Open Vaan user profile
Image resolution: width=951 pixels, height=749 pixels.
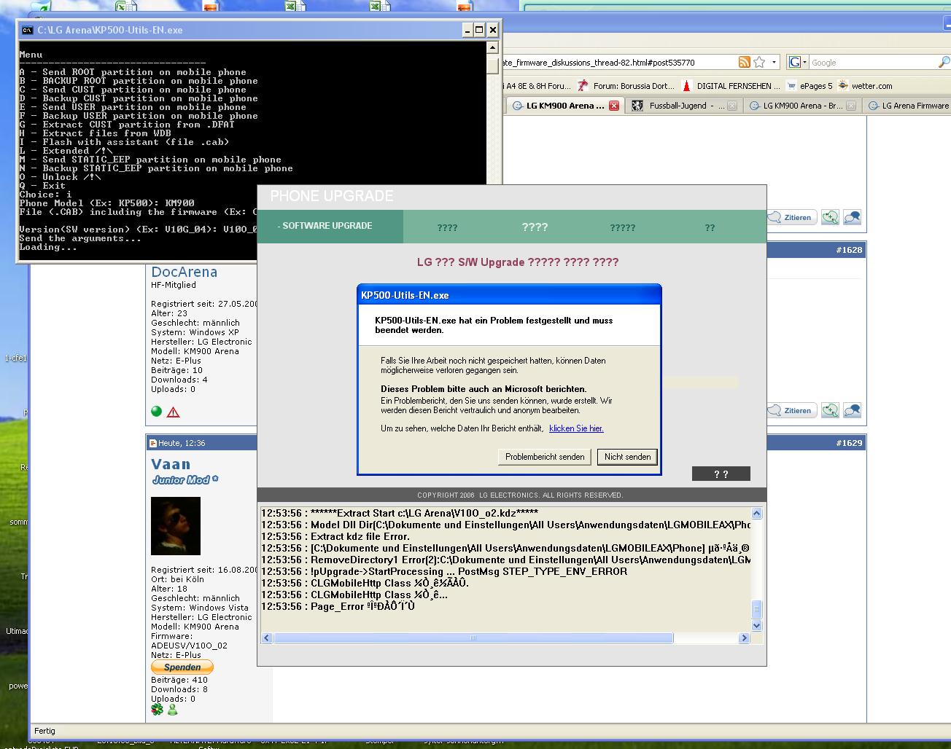coord(171,464)
